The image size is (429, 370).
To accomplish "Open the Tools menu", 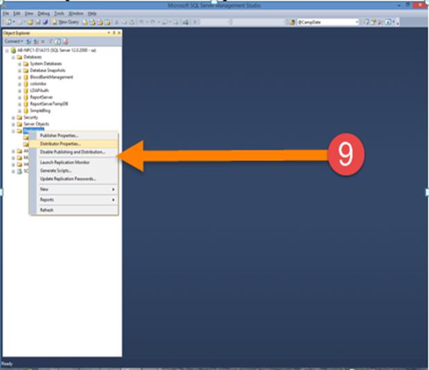I will pos(59,13).
